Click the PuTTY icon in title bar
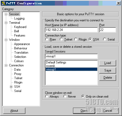 point(3,3)
